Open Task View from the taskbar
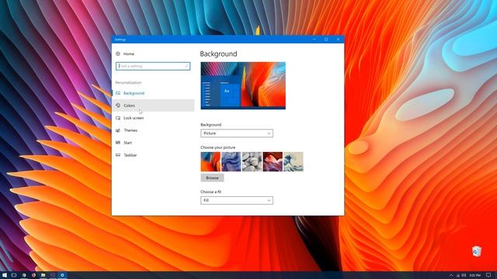The image size is (497, 279). coord(14,275)
